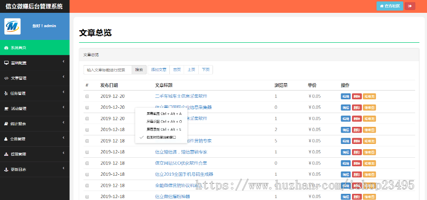Click the 浏览量 column header
The image size is (427, 200).
[x=281, y=85]
